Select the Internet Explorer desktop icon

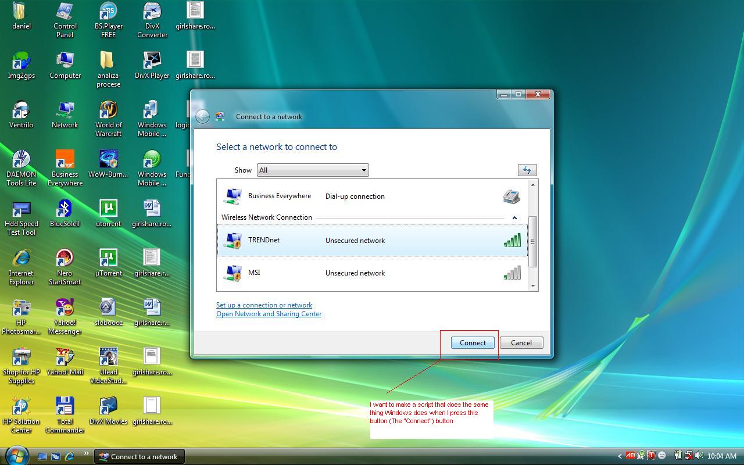[x=21, y=267]
